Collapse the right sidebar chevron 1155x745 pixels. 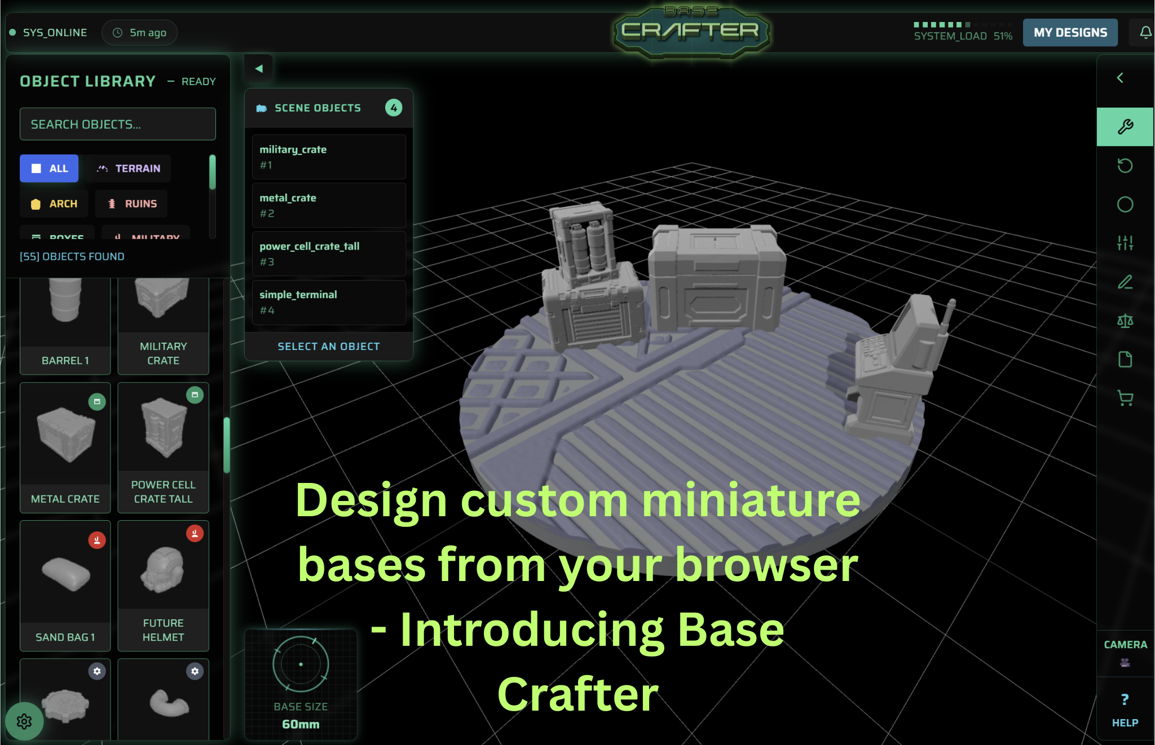pos(1121,78)
